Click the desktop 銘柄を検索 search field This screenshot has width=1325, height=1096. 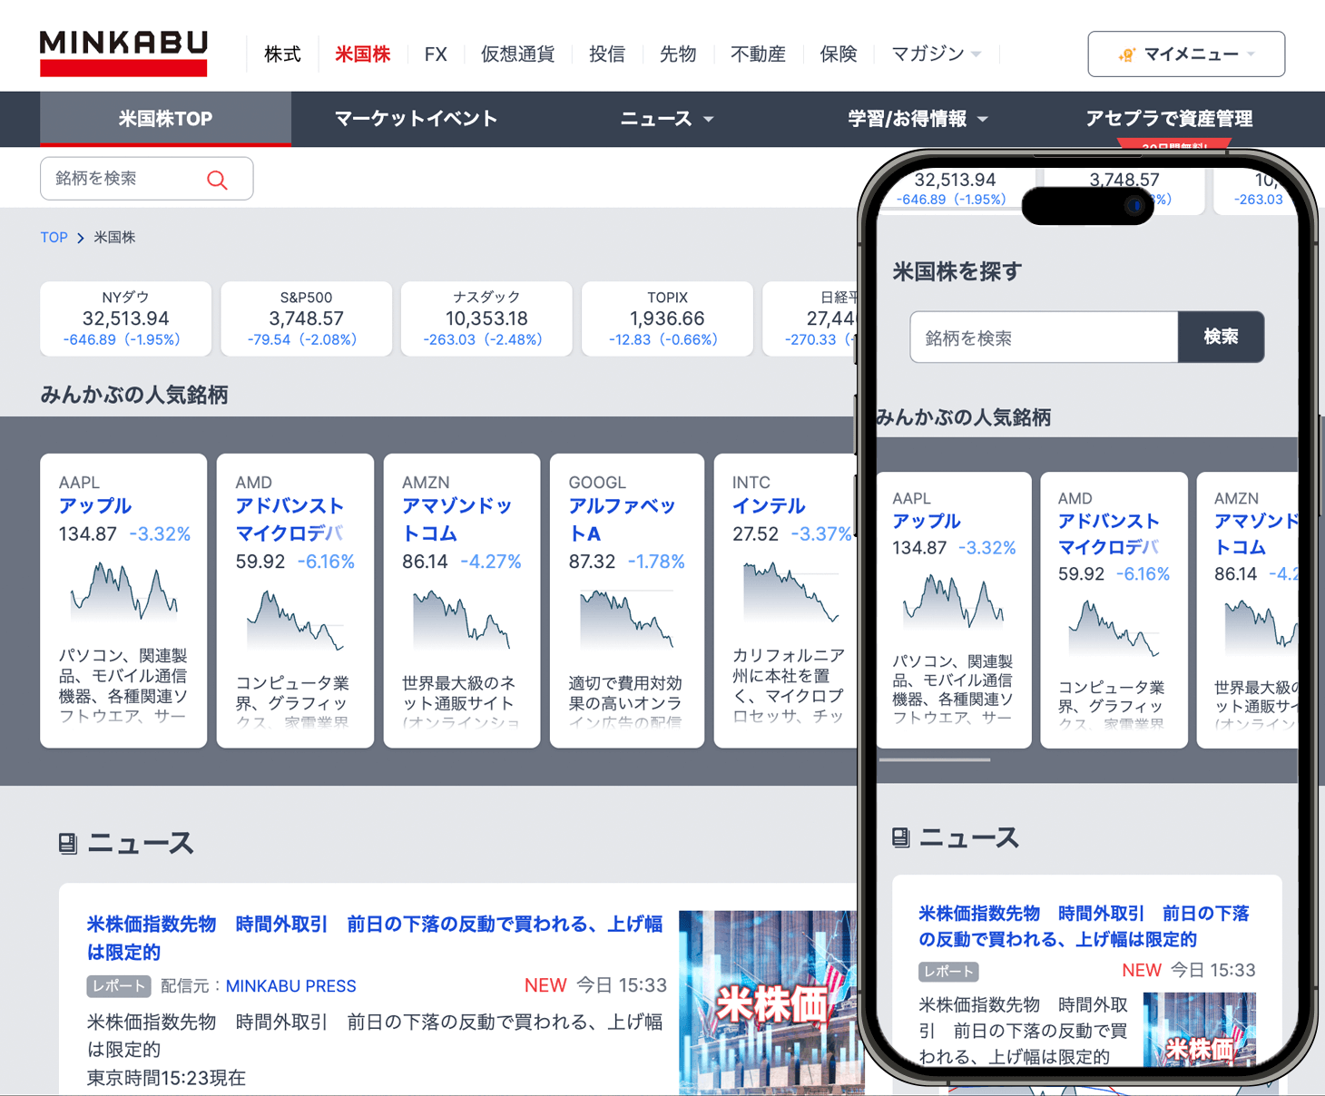pos(146,179)
